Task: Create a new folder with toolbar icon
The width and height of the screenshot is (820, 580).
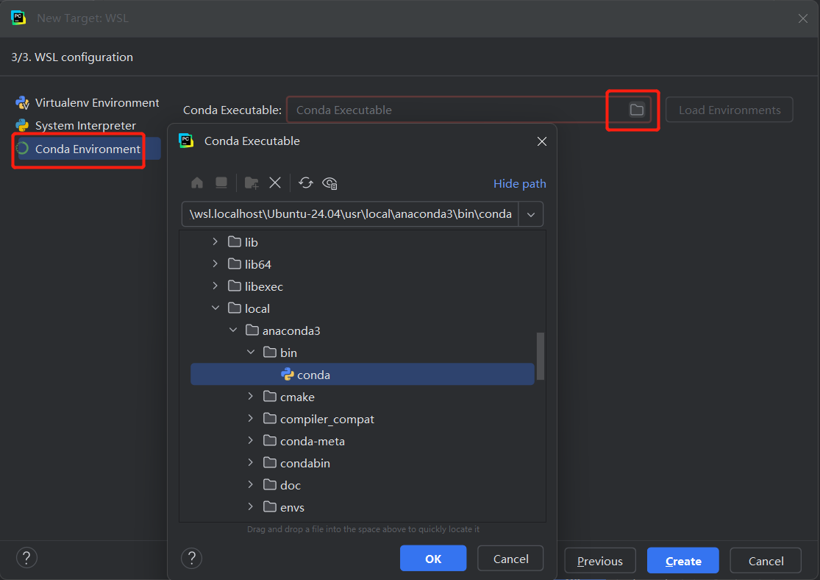Action: tap(252, 183)
